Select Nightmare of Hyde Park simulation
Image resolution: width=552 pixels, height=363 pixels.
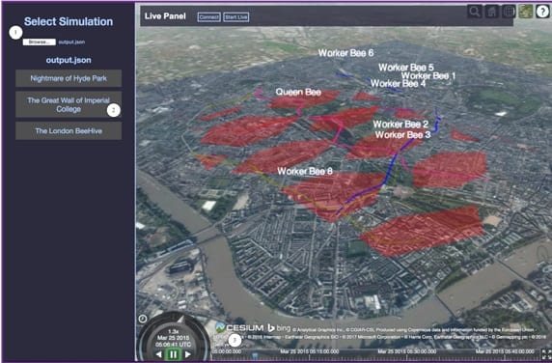pyautogui.click(x=69, y=78)
